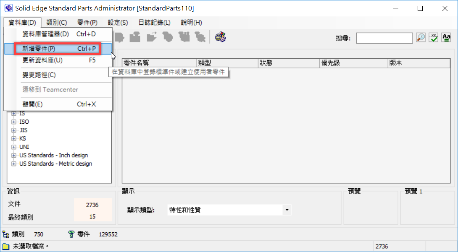Click the 版本 column header

tap(419, 63)
